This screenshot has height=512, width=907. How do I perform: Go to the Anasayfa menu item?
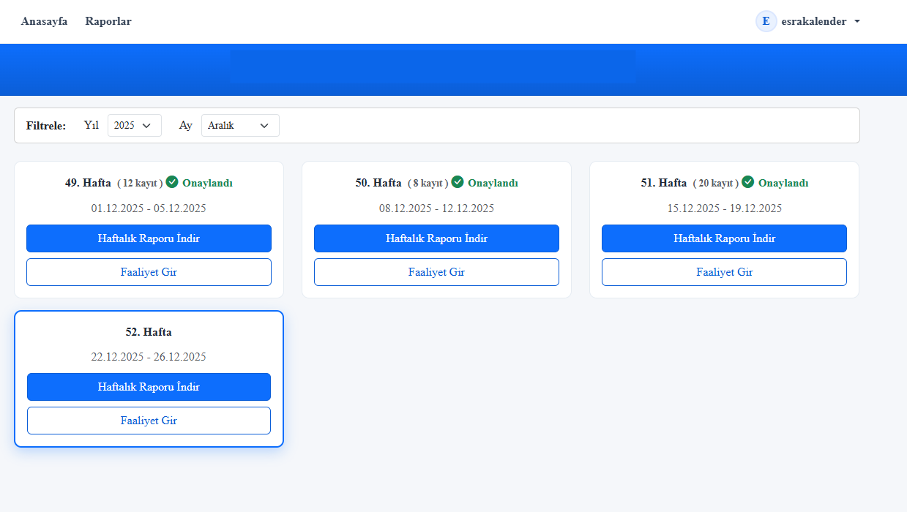(44, 21)
